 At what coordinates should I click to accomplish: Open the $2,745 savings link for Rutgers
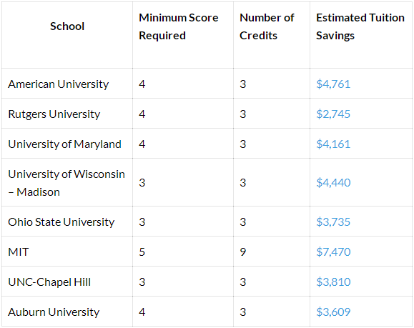click(333, 114)
